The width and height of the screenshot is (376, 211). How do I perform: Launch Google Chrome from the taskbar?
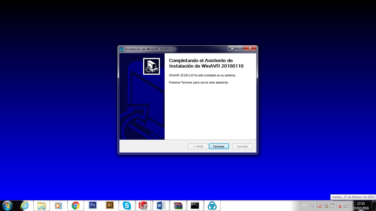75,206
